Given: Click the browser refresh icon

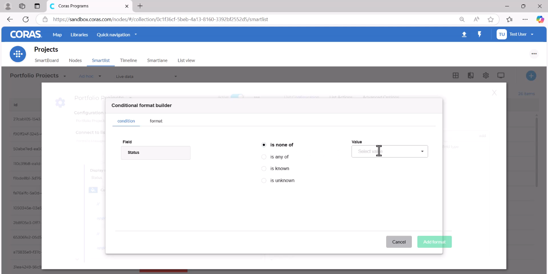Looking at the screenshot, I should click(26, 19).
